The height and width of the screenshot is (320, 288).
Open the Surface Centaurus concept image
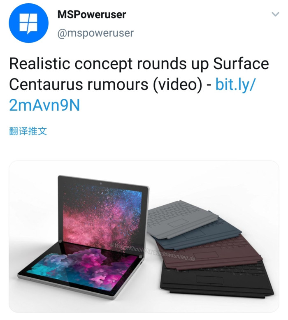pyautogui.click(x=144, y=237)
